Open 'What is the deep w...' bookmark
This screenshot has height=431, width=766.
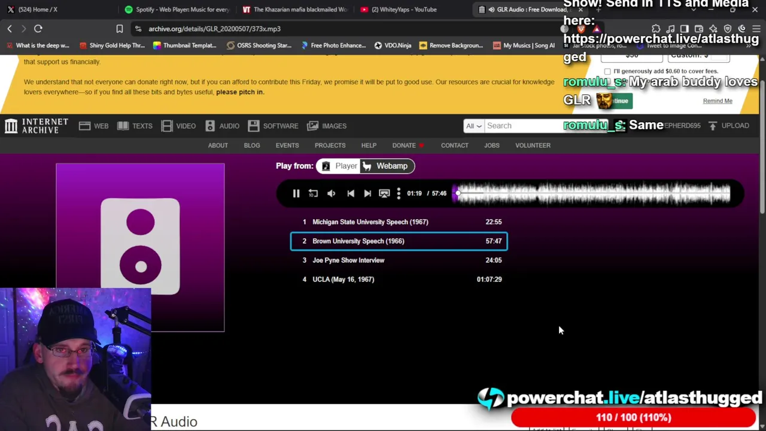click(x=38, y=45)
